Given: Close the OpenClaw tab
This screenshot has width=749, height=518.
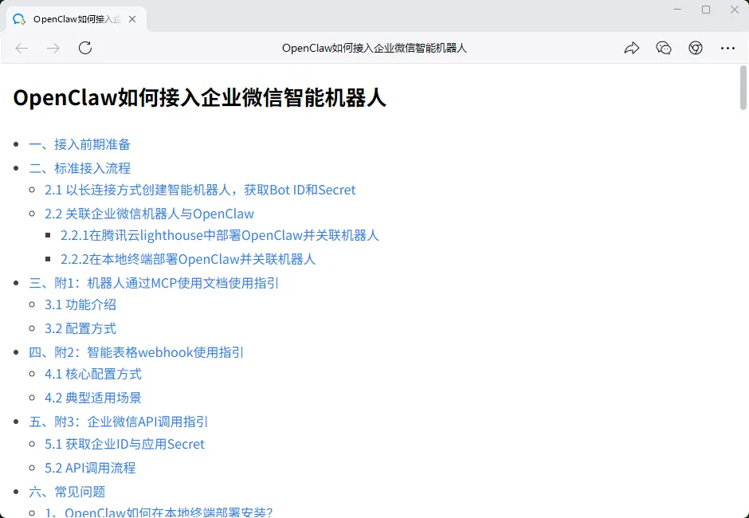Looking at the screenshot, I should 132,19.
